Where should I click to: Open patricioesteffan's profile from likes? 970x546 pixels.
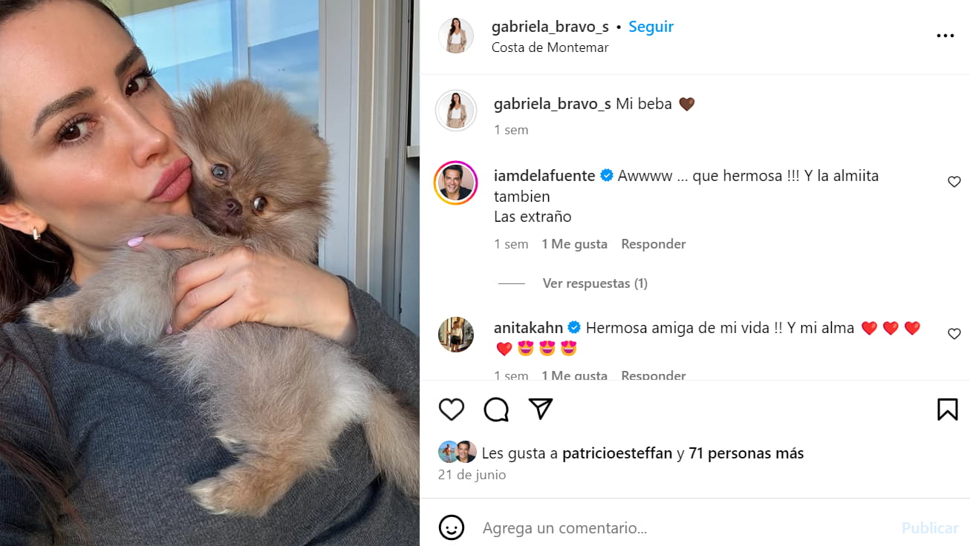617,453
